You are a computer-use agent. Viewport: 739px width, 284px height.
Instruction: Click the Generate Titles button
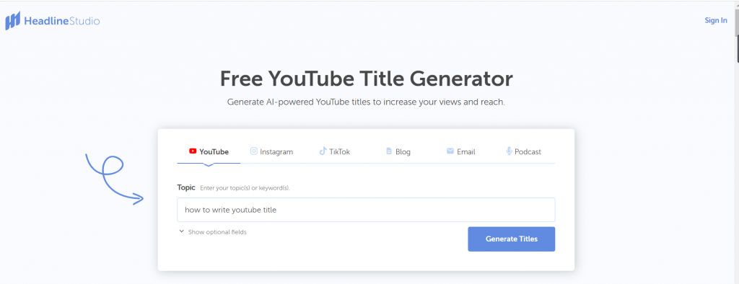point(512,239)
